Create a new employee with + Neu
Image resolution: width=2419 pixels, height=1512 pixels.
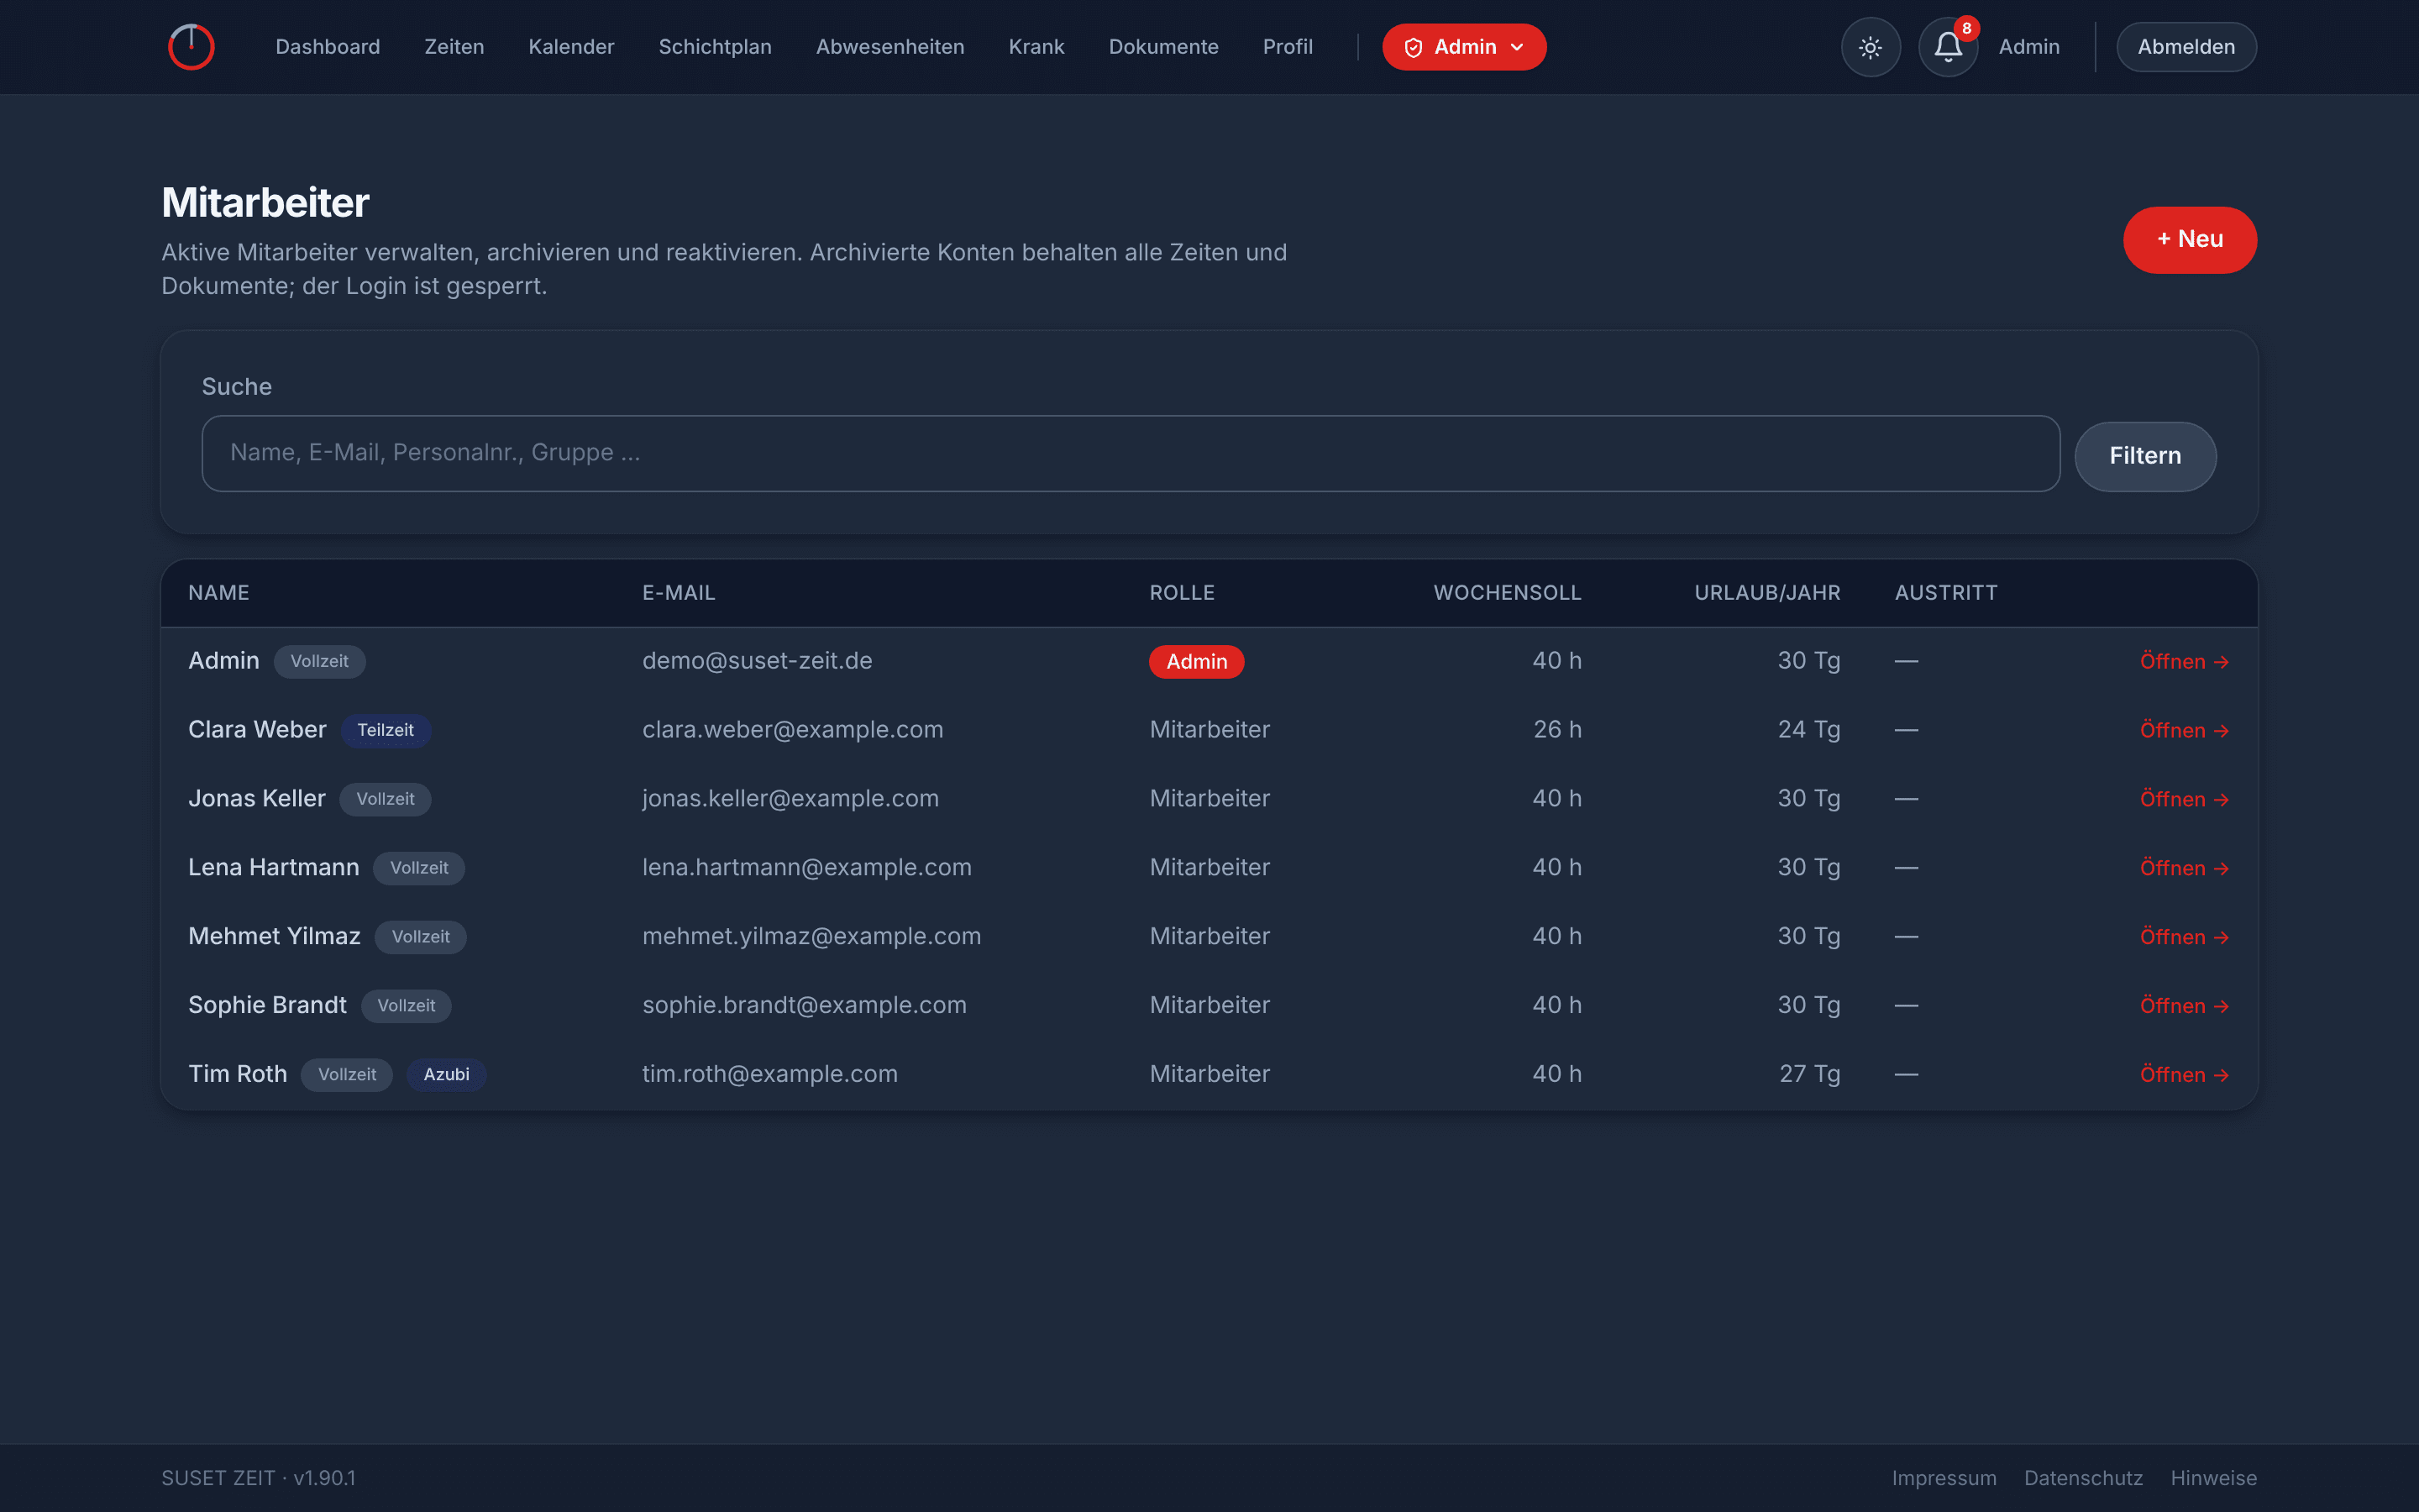tap(2189, 240)
